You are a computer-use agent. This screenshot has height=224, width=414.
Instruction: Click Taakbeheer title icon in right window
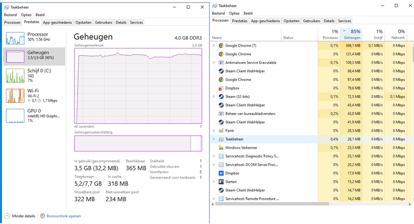(x=215, y=6)
